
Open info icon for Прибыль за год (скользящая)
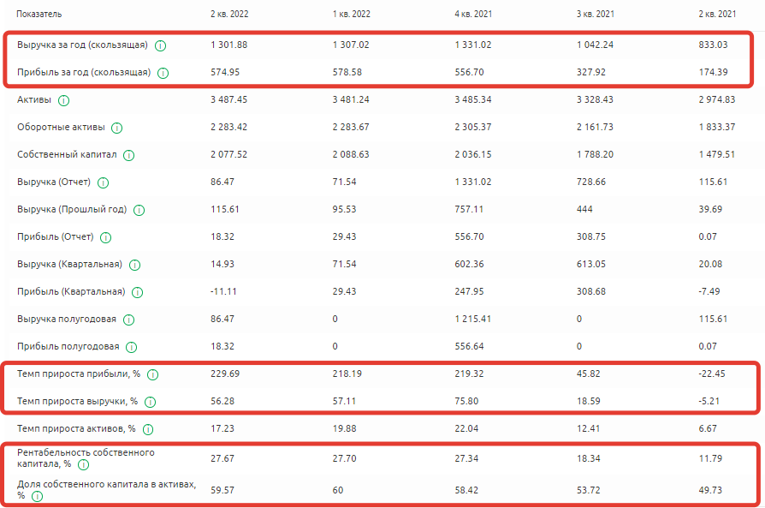click(x=163, y=73)
